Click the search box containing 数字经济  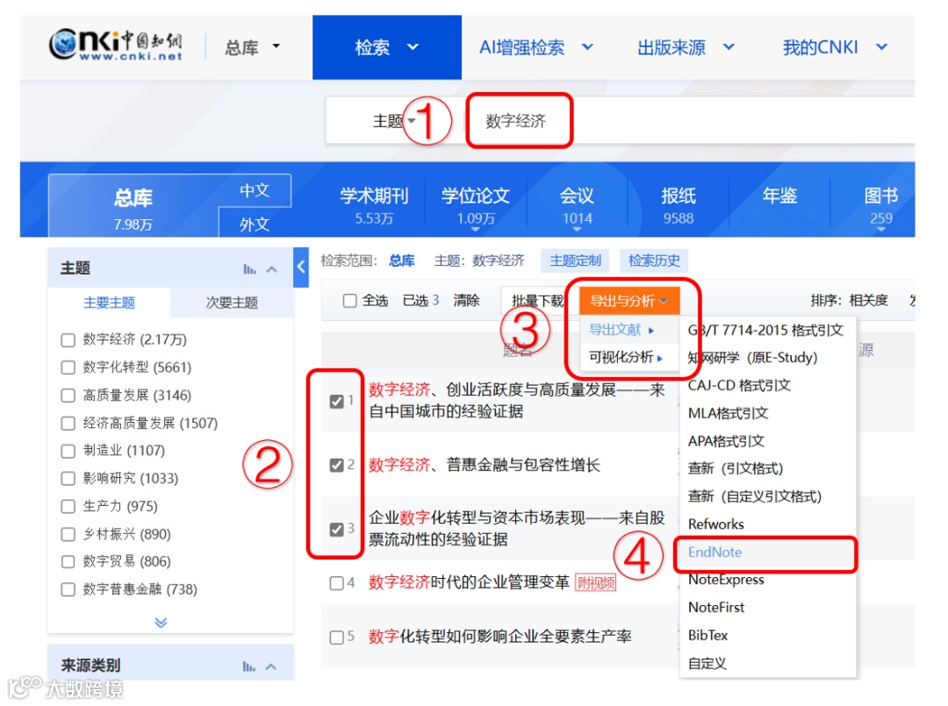coord(519,120)
